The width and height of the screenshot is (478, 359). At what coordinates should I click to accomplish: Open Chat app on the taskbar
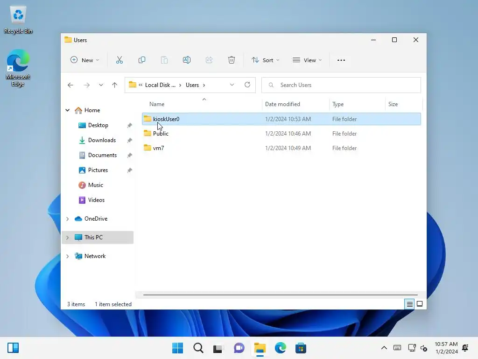pyautogui.click(x=239, y=348)
